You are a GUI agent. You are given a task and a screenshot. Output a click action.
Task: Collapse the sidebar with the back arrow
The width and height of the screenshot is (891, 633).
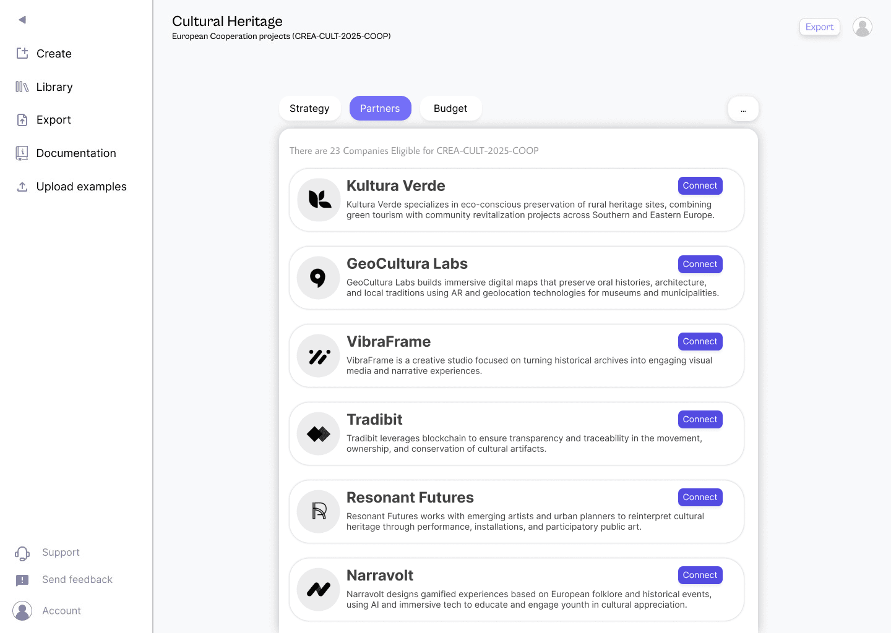(22, 19)
